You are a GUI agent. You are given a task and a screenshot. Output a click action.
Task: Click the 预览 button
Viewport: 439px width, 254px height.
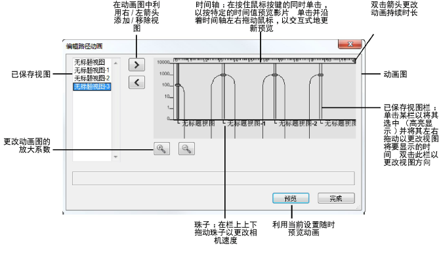click(x=291, y=198)
